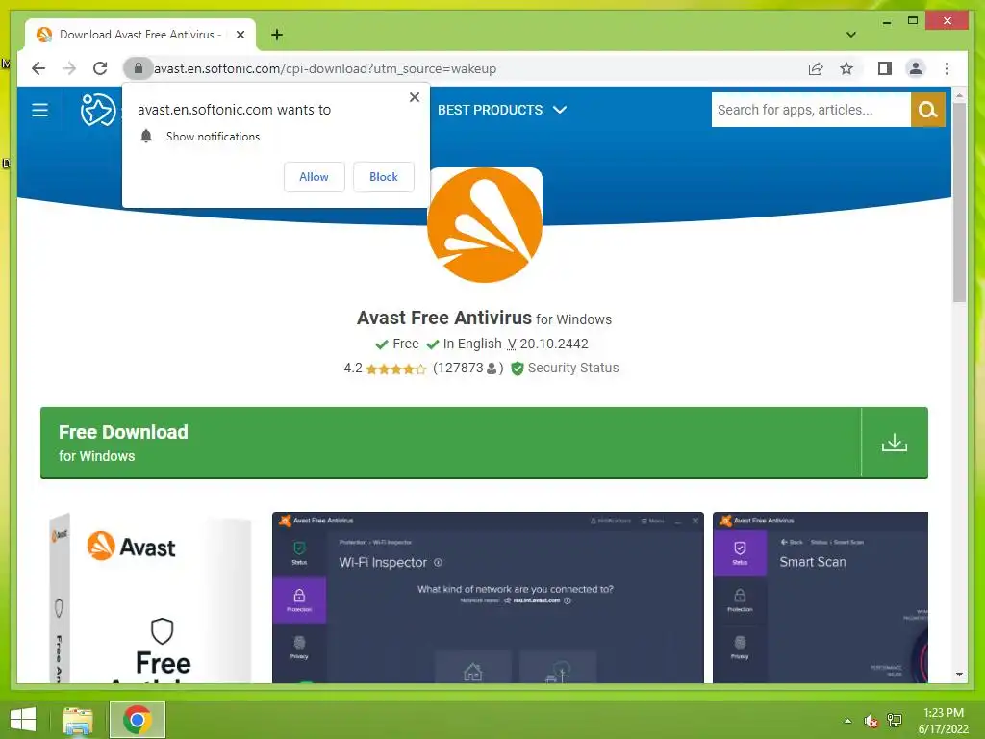Open the Windows Start button
985x739 pixels.
(23, 720)
